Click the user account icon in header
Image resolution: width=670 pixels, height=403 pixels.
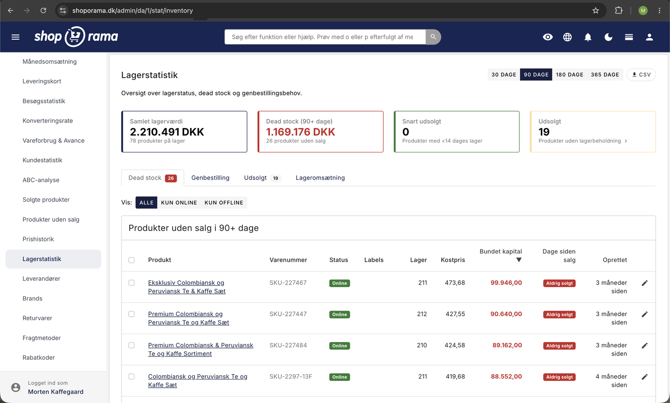(x=649, y=37)
